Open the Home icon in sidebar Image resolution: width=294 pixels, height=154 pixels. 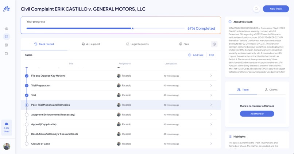pyautogui.click(x=7, y=28)
